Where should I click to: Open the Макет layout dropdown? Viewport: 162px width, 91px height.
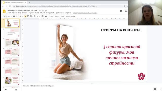coord(57,16)
